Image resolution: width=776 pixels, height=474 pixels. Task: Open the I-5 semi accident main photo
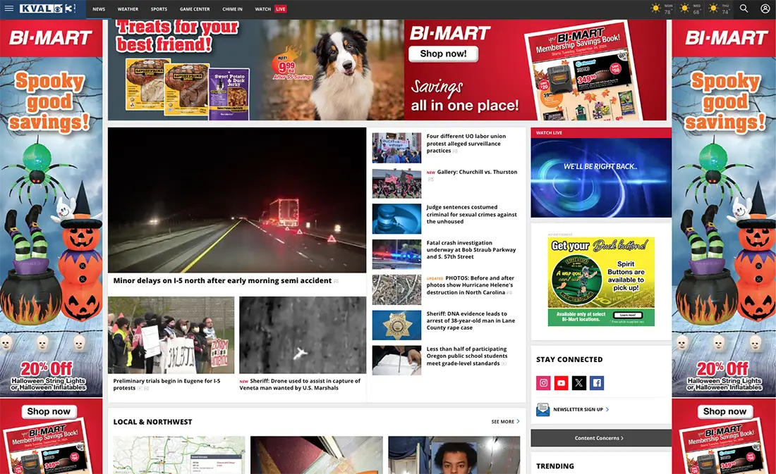click(237, 200)
